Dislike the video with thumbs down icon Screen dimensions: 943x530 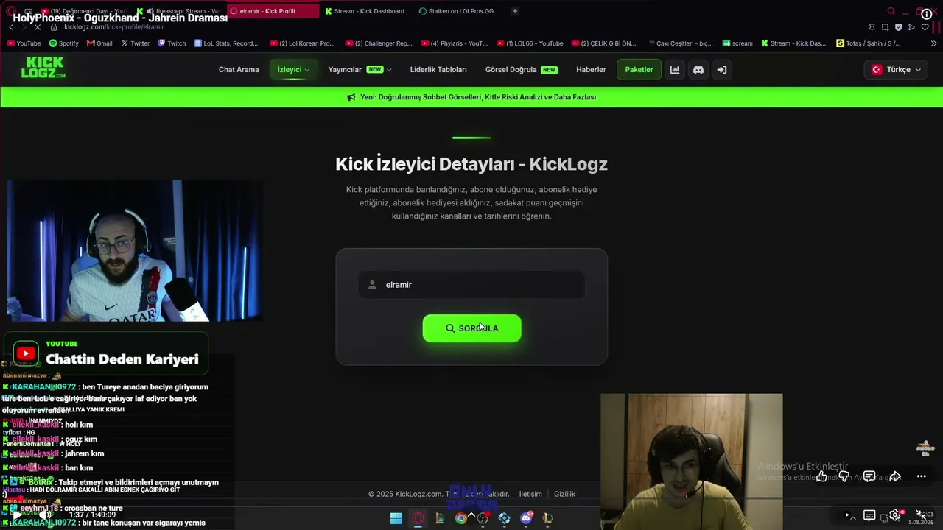pos(844,476)
